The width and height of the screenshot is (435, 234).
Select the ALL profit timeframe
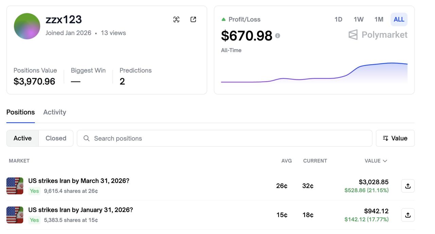(399, 19)
